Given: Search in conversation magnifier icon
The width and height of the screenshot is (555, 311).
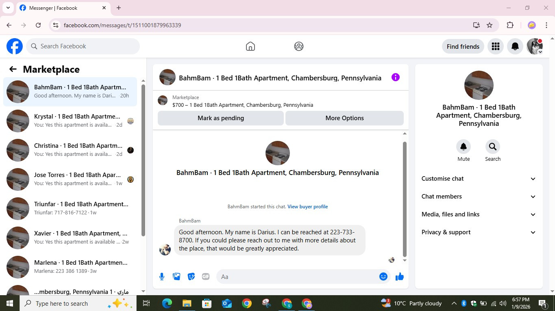Looking at the screenshot, I should click(493, 147).
